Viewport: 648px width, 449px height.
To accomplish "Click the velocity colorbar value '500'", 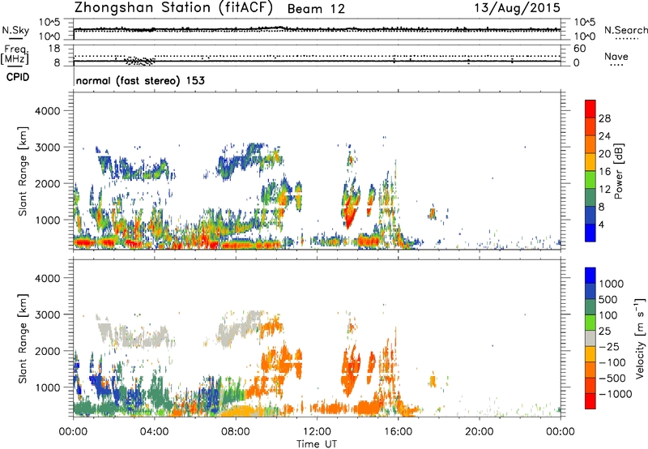I will pyautogui.click(x=608, y=299).
